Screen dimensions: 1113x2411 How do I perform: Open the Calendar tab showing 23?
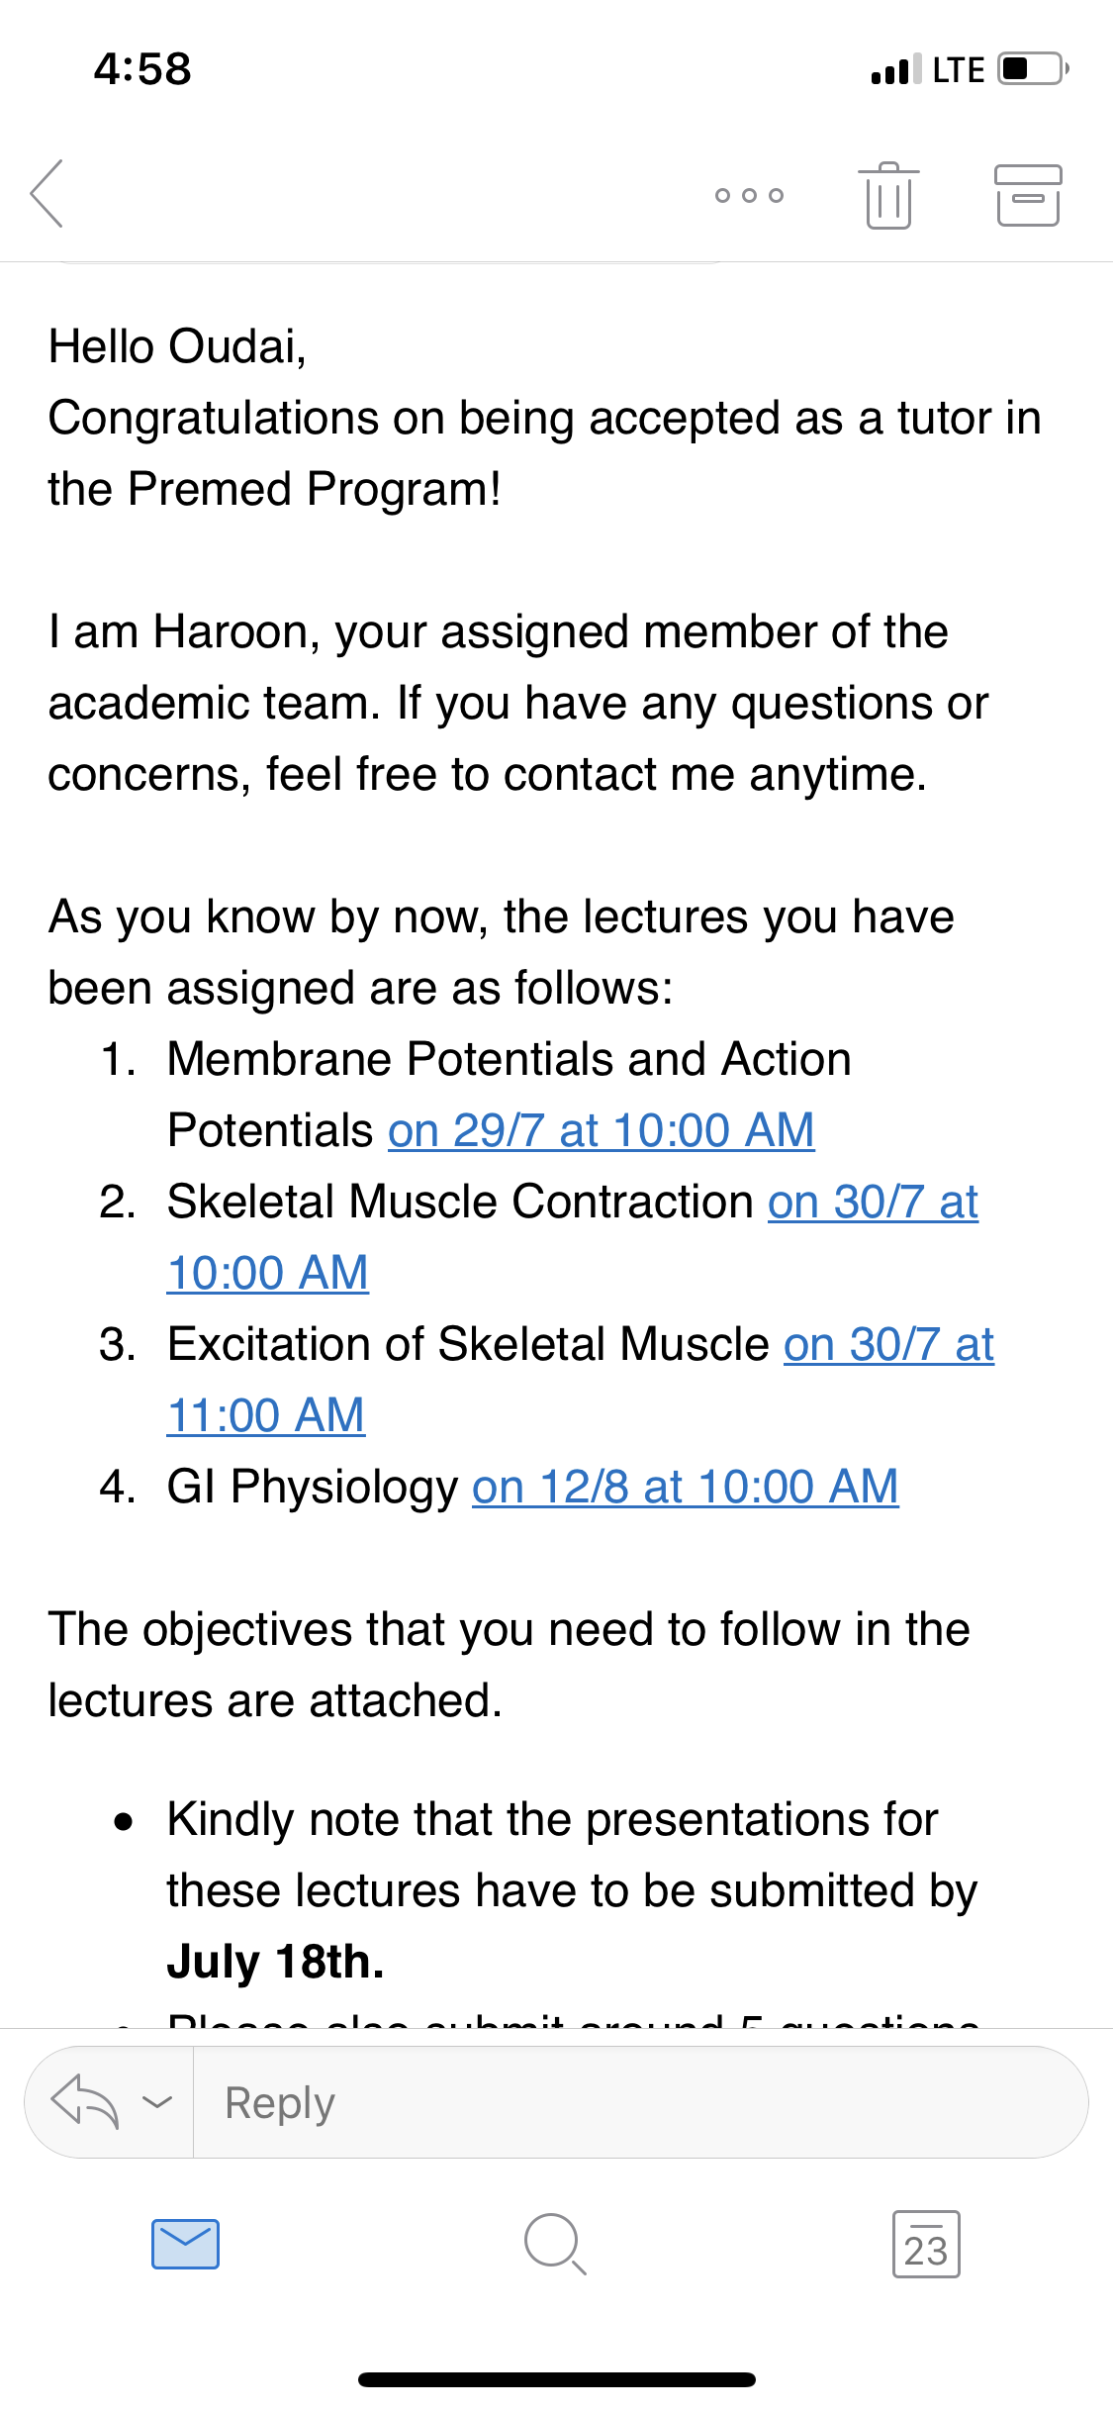tap(926, 2244)
